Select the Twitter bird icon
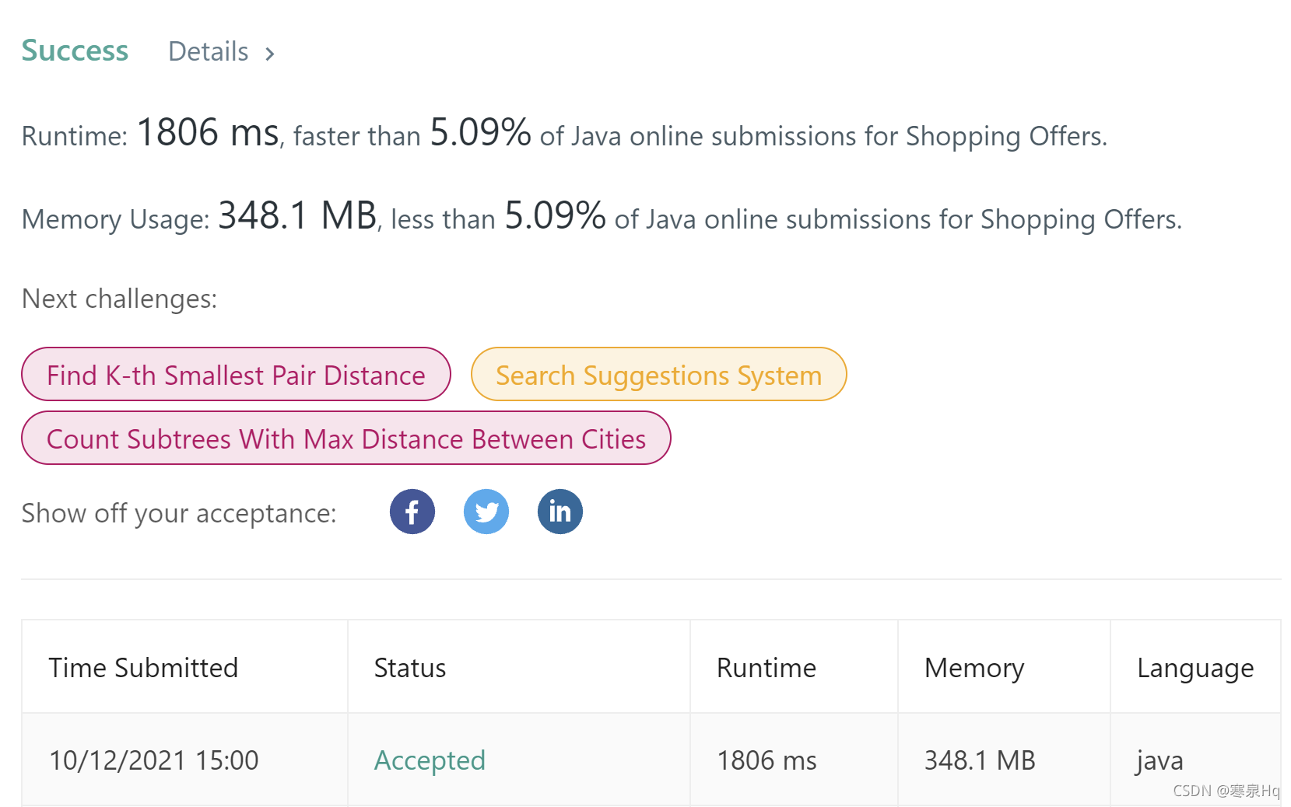1291x807 pixels. [486, 512]
